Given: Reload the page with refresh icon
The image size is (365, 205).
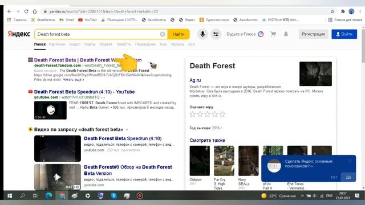Looking at the screenshot, I should tap(26, 11).
